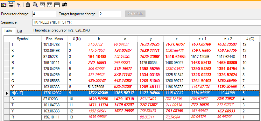This screenshot has height=121, width=261.
Task: Click the color highlight marker icon
Action: coord(4,5)
